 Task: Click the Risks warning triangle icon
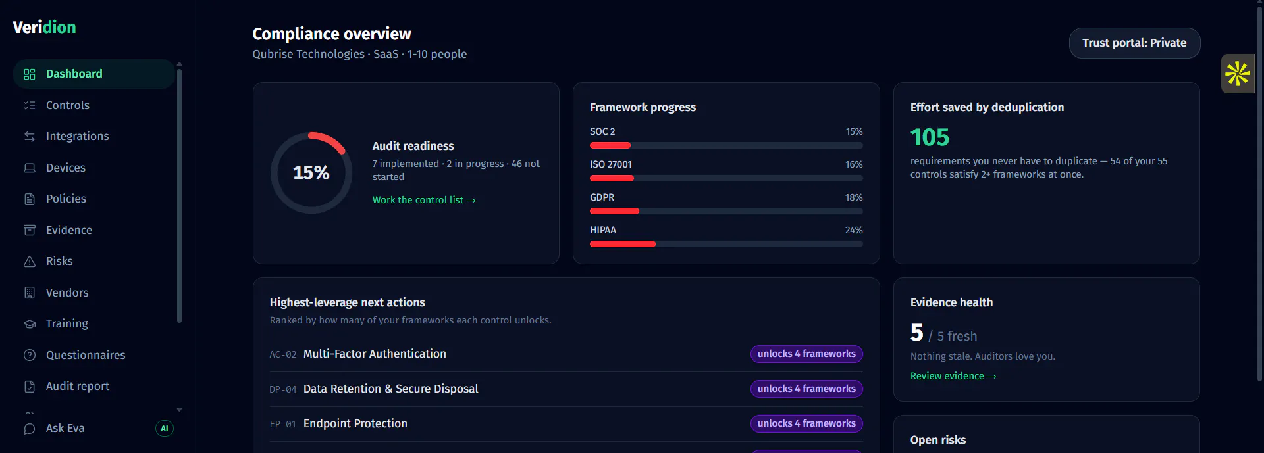tap(30, 262)
